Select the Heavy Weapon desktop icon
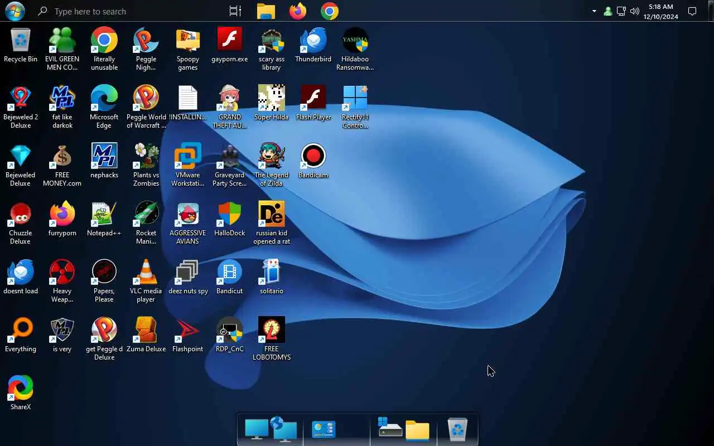The height and width of the screenshot is (446, 714). [62, 281]
